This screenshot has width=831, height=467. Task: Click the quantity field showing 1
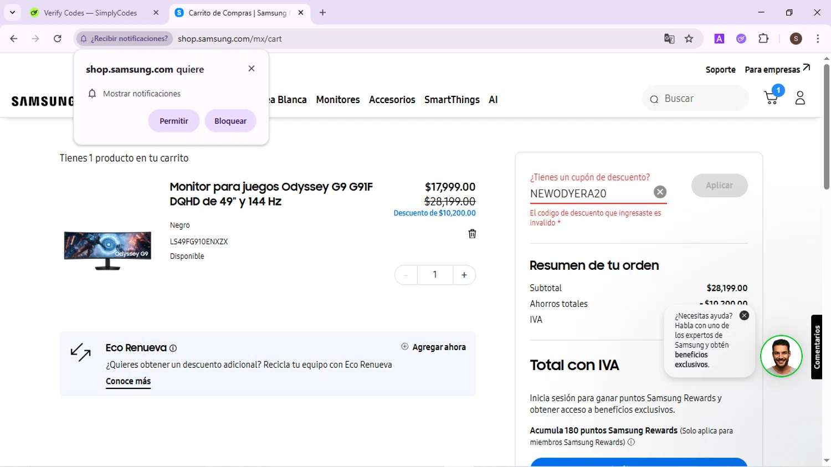(435, 275)
